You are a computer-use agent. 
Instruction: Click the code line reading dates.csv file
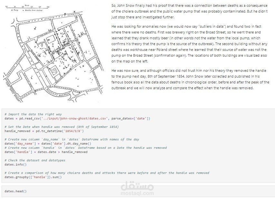[x=77, y=119]
